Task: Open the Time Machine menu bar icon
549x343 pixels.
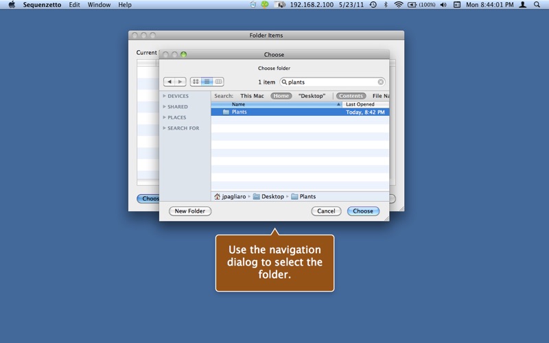Action: click(373, 5)
